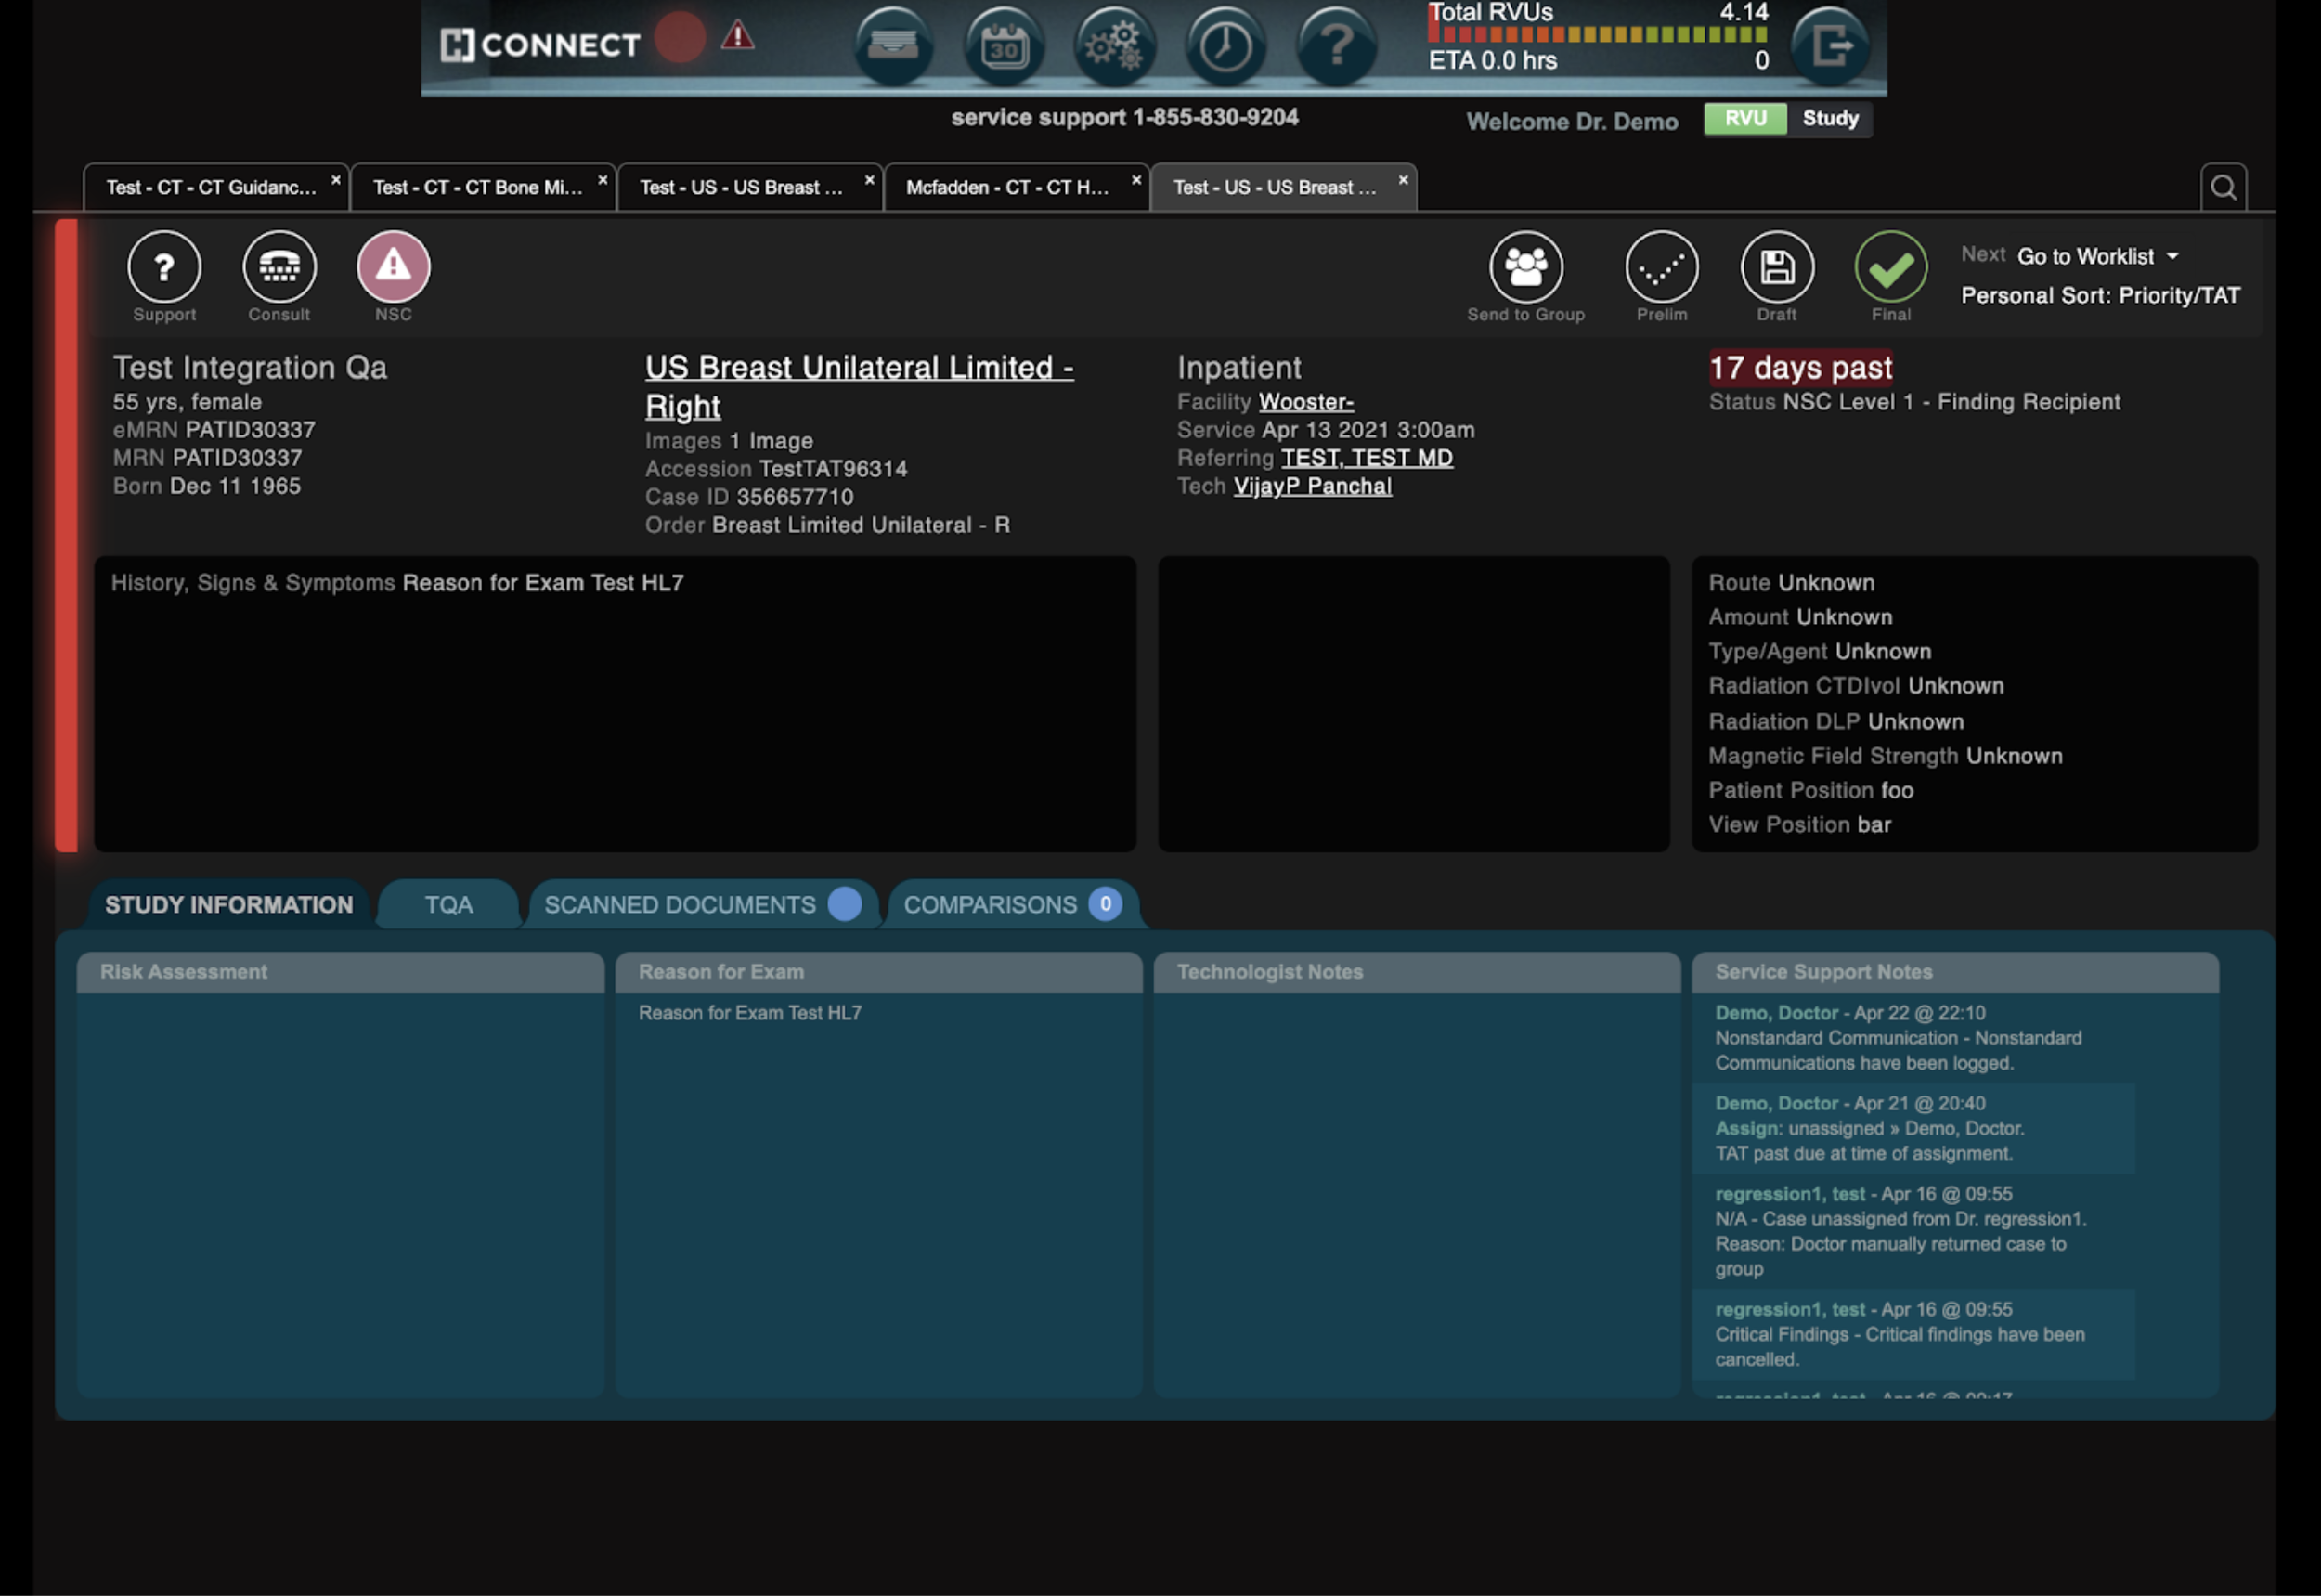The width and height of the screenshot is (2321, 1596).
Task: Open the Personal Sort Priority/TAT selector
Action: point(2099,296)
